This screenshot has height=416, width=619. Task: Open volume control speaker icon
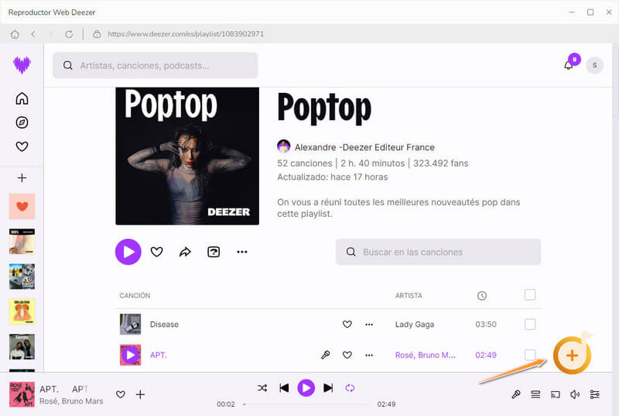575,394
